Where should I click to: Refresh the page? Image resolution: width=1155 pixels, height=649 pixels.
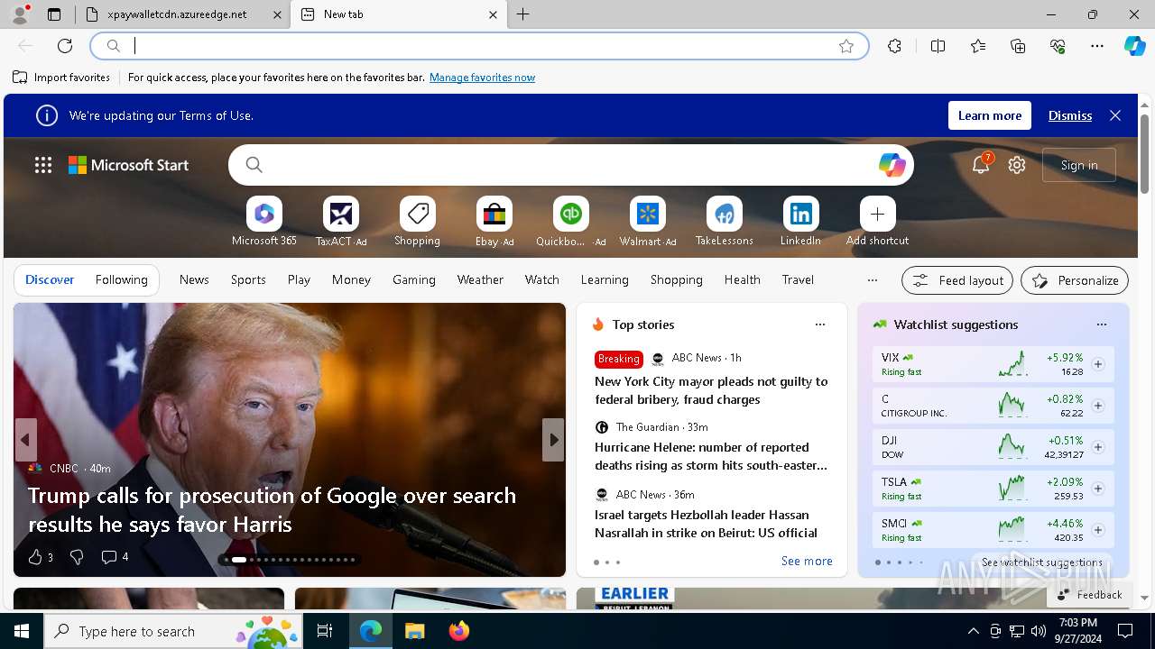pyautogui.click(x=65, y=46)
